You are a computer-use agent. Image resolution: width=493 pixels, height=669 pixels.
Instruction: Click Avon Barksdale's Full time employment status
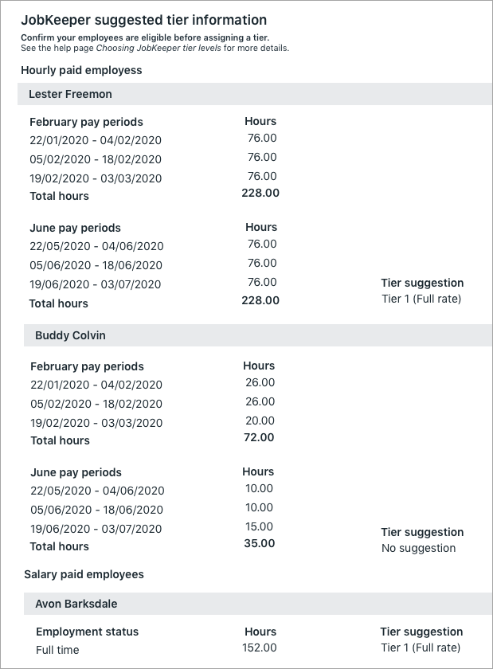coord(57,650)
